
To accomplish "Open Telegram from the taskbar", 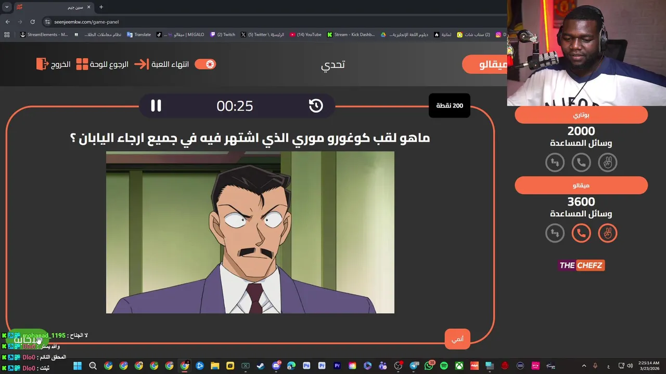I will [414, 366].
